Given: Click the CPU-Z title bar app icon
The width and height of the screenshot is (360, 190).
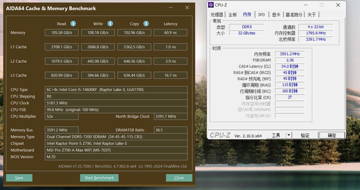Looking at the screenshot, I should pyautogui.click(x=211, y=5).
